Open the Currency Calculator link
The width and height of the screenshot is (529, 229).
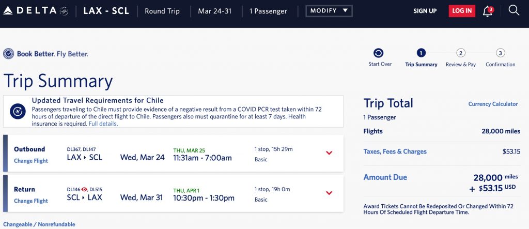click(x=493, y=104)
